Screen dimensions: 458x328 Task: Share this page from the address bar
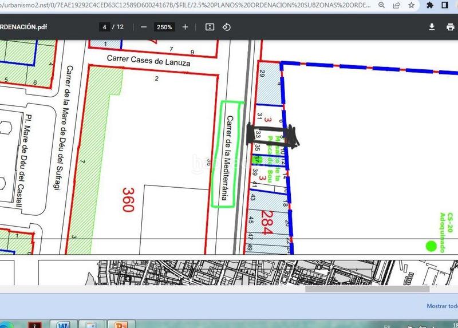point(397,5)
